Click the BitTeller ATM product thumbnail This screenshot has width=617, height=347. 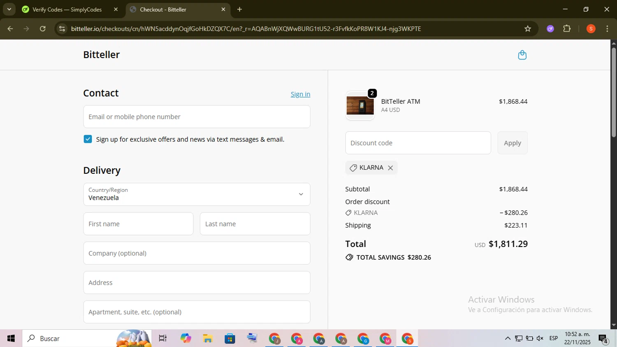(360, 106)
